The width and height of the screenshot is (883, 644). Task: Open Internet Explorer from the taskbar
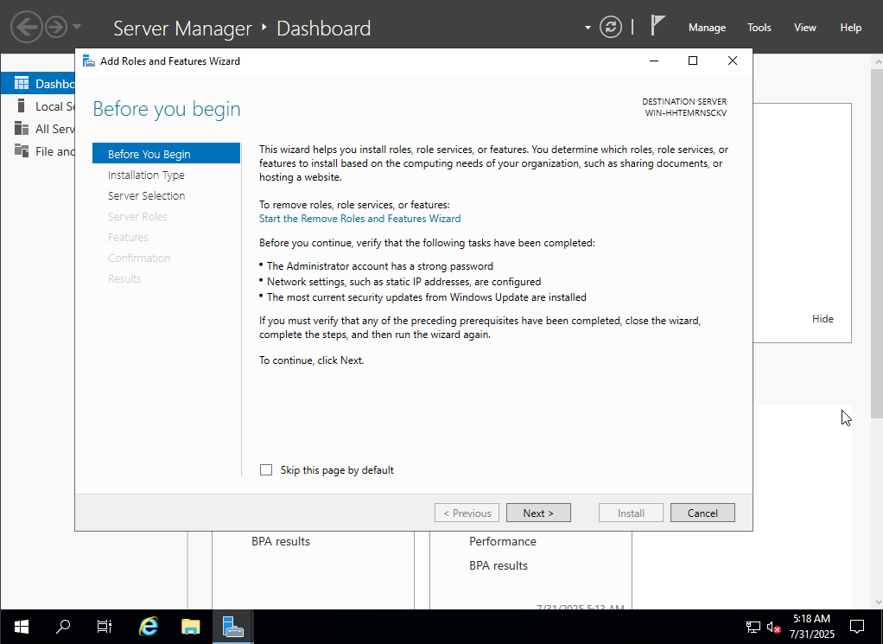click(149, 627)
